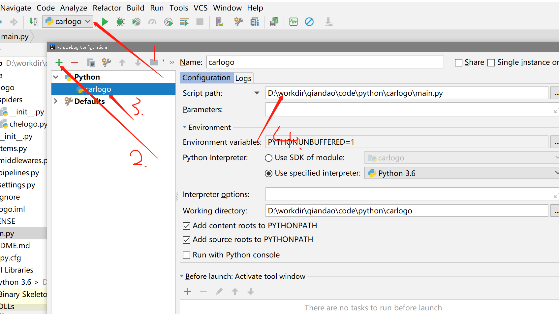Screen dimensions: 559x314
Task: Open the Run menu
Action: tap(157, 8)
